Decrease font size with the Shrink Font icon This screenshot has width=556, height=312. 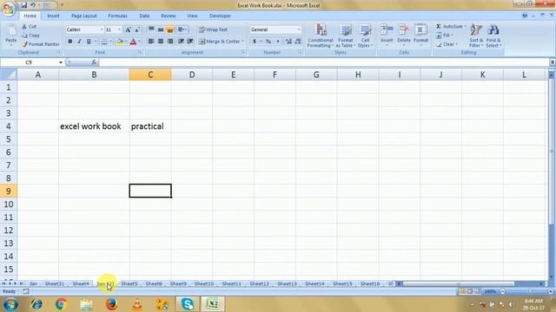pos(137,29)
